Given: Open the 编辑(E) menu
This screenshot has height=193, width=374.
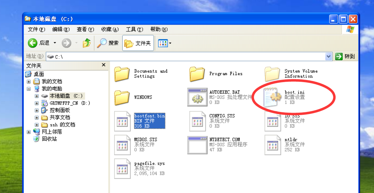Looking at the screenshot, I should coord(61,29).
